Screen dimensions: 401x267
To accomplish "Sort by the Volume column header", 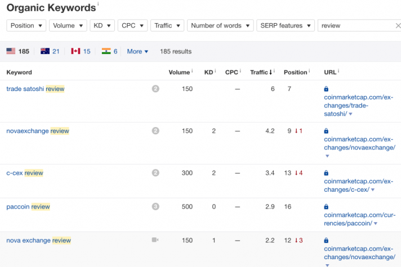I will click(179, 73).
